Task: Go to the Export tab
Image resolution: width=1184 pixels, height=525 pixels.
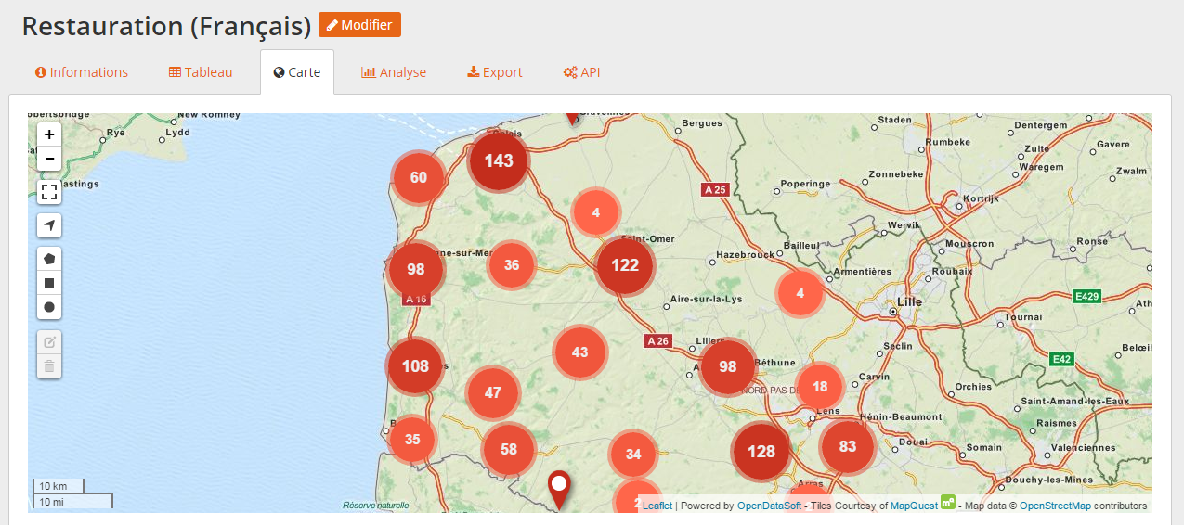Action: tap(495, 72)
